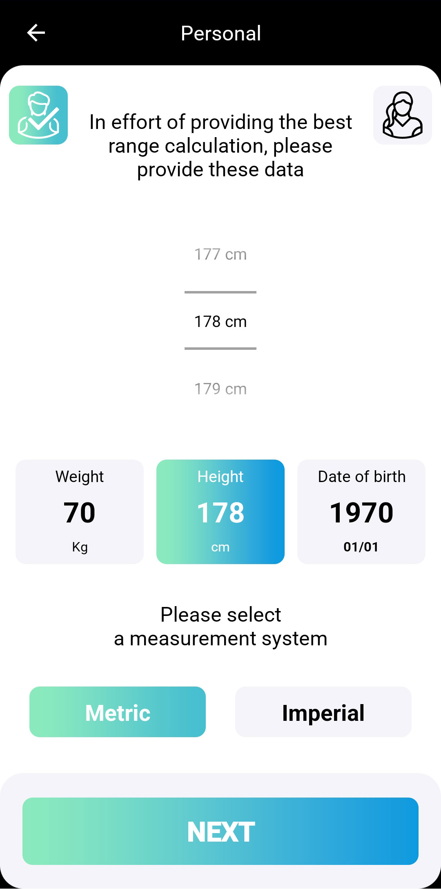Select the male avatar icon
The height and width of the screenshot is (889, 441).
click(x=38, y=115)
